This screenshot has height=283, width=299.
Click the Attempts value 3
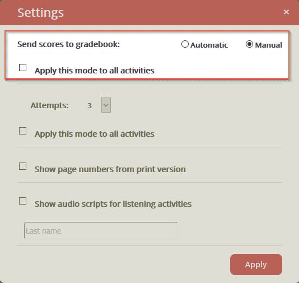pos(90,105)
